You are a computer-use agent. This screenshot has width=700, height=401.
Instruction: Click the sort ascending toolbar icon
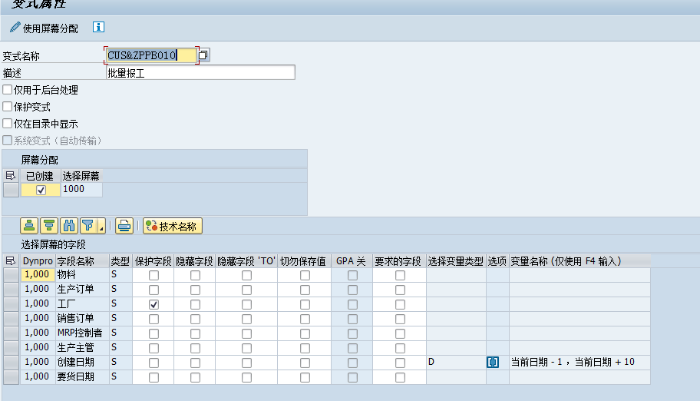point(29,226)
